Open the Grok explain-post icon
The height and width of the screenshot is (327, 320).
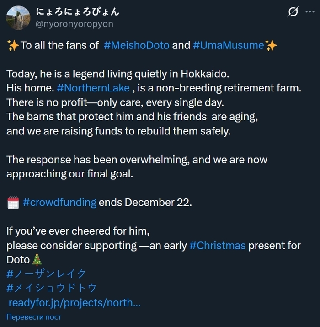click(293, 12)
